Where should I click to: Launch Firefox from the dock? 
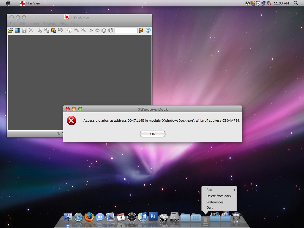pos(89,217)
